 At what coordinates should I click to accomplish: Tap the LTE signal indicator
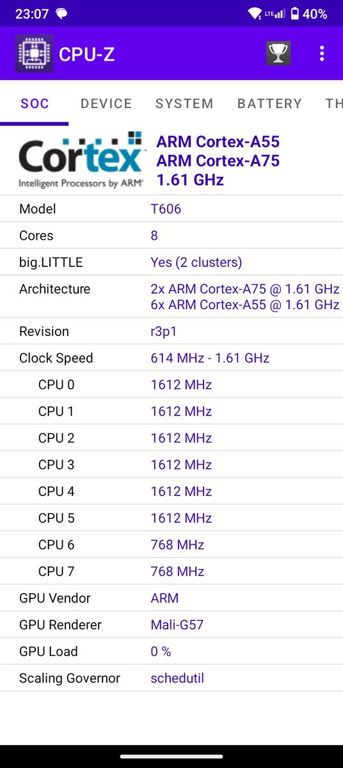[275, 13]
